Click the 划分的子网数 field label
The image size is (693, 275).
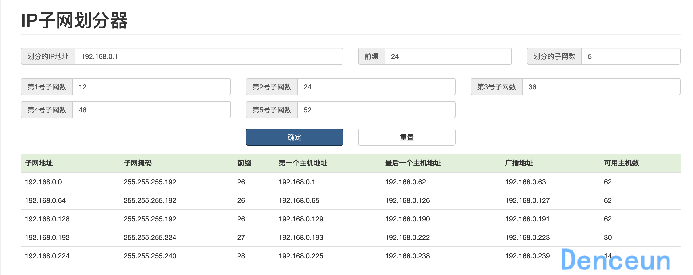pos(554,56)
